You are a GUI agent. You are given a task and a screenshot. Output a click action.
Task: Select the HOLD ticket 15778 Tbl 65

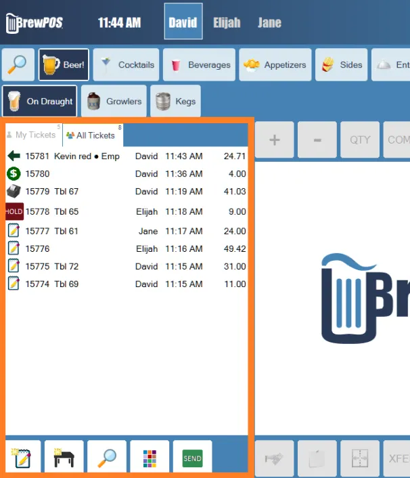127,211
